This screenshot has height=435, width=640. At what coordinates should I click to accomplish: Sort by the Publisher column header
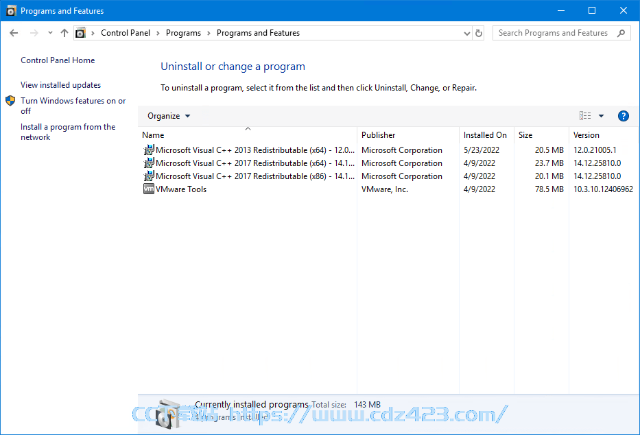click(408, 135)
